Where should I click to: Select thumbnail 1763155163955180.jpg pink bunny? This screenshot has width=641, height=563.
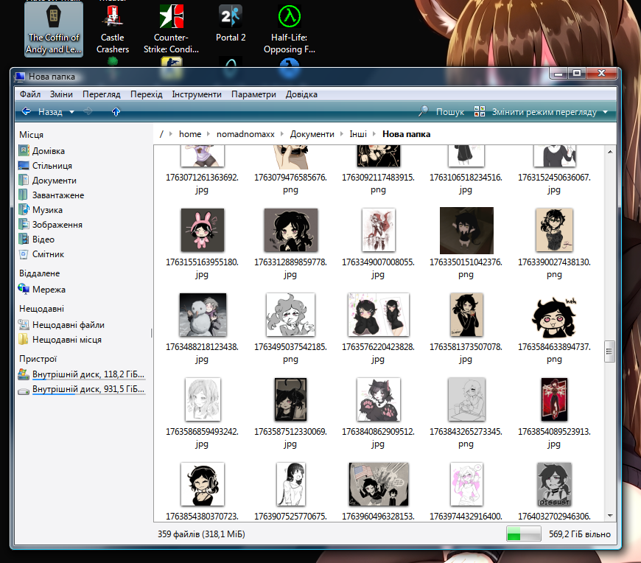point(203,230)
